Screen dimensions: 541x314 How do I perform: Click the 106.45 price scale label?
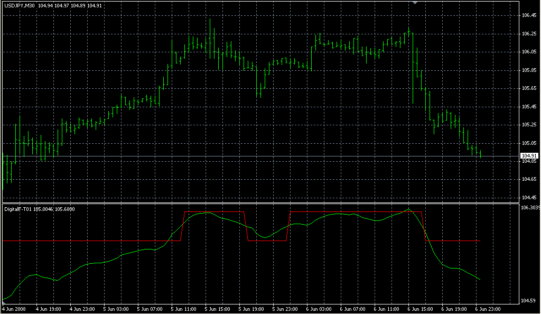(x=529, y=15)
